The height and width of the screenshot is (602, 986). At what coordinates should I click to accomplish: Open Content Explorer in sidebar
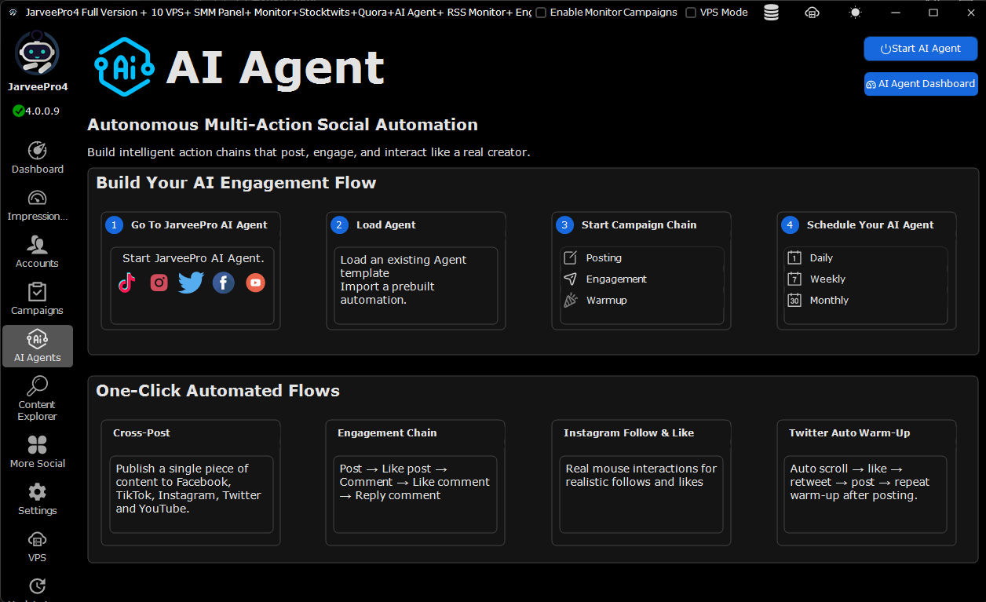coord(38,398)
